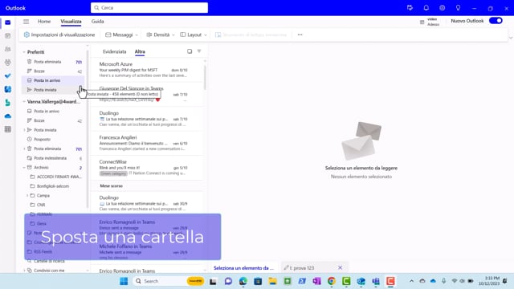Click the clock in the system tray

489,281
